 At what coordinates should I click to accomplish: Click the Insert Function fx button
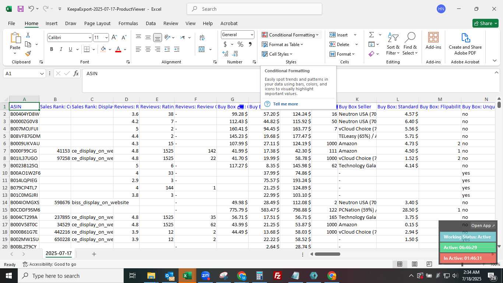(76, 73)
